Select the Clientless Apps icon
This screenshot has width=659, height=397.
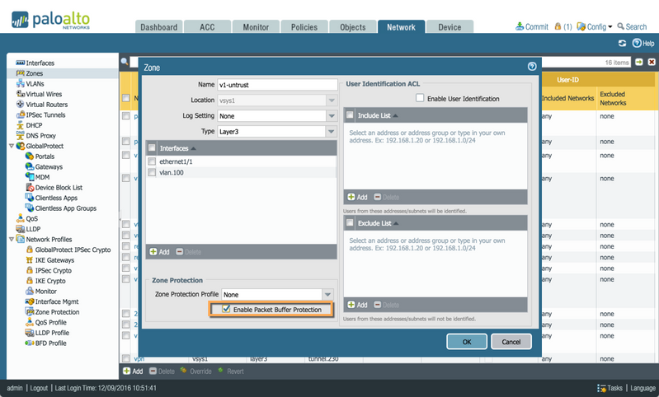[x=30, y=198]
